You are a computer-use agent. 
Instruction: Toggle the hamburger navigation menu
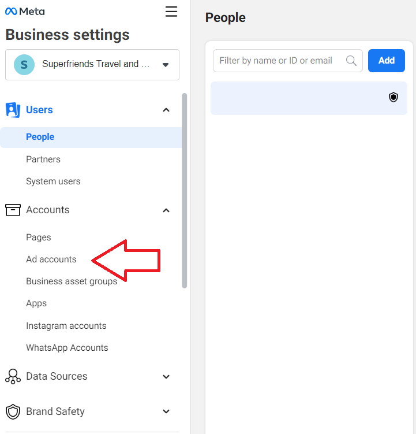[171, 12]
